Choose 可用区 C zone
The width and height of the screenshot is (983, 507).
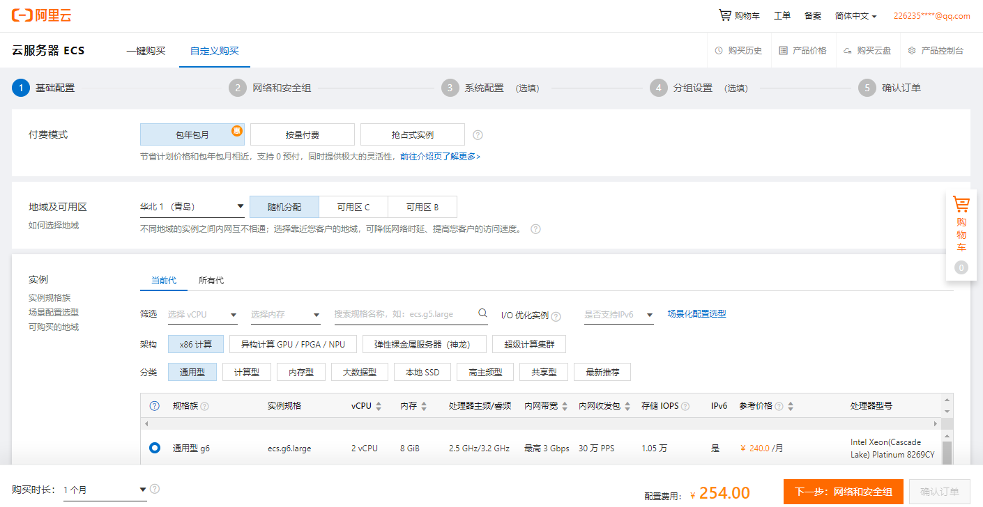[353, 207]
